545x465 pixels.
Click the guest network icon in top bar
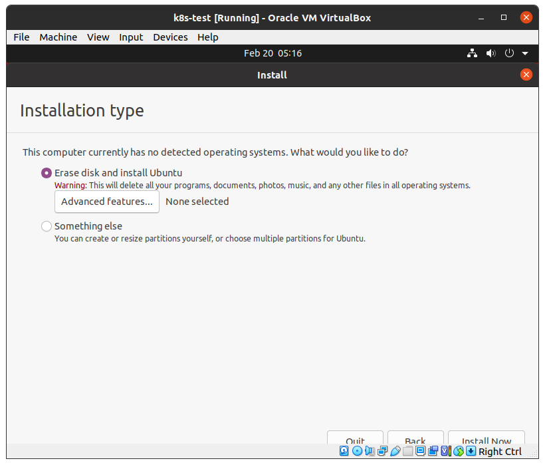[472, 53]
